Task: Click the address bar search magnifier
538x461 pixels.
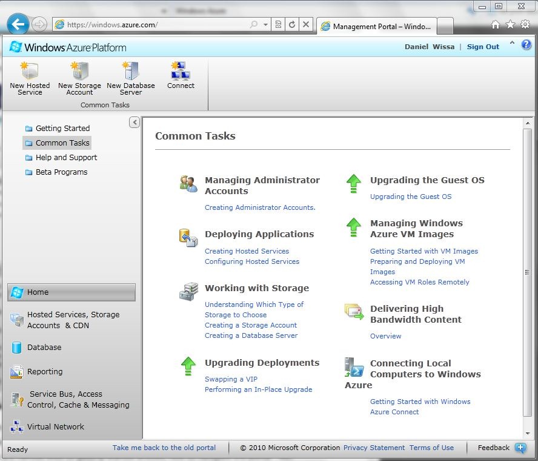Action: click(254, 24)
